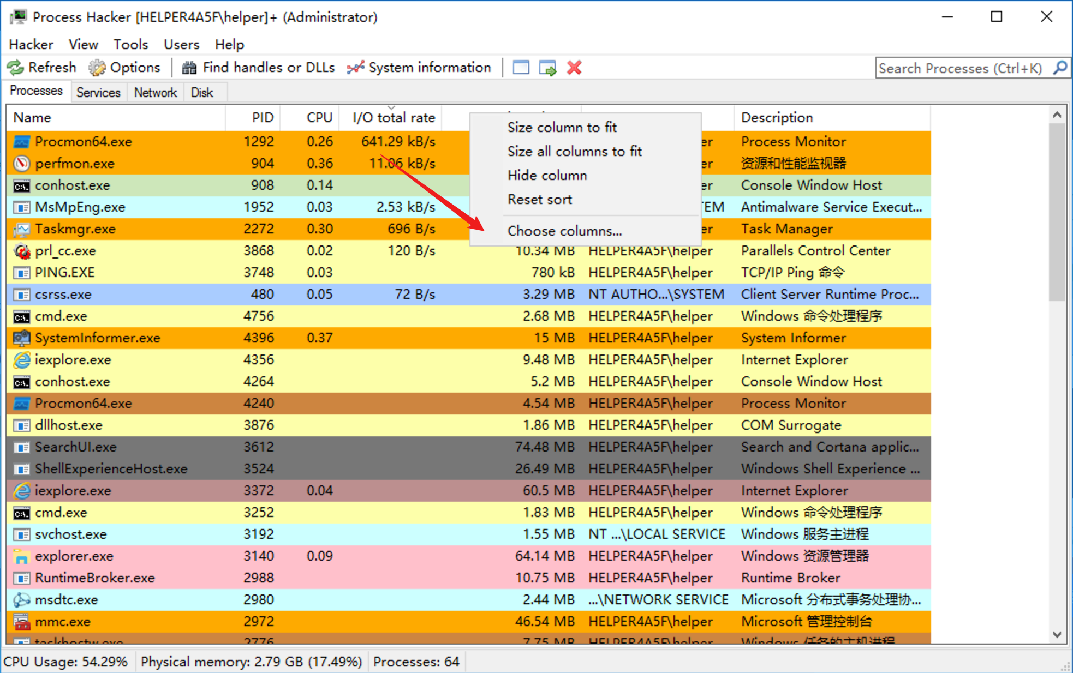Click the Refresh toolbar icon
This screenshot has height=673, width=1073.
(15, 68)
